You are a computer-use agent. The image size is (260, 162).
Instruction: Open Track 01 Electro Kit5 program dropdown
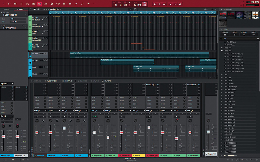[x=43, y=20]
